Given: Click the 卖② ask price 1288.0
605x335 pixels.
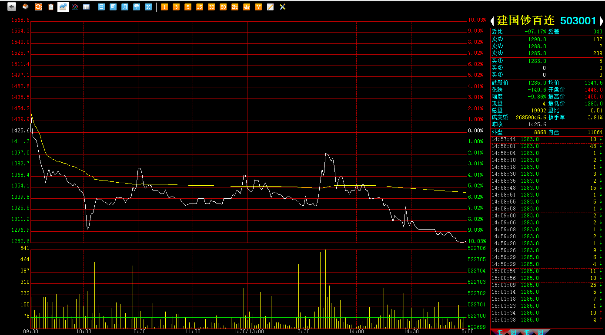Looking at the screenshot, I should pos(537,46).
